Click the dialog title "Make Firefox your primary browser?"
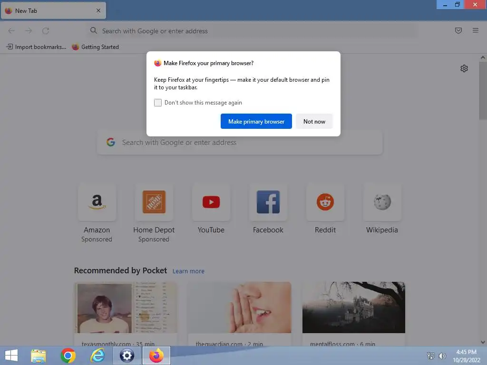This screenshot has width=487, height=365. (x=208, y=63)
